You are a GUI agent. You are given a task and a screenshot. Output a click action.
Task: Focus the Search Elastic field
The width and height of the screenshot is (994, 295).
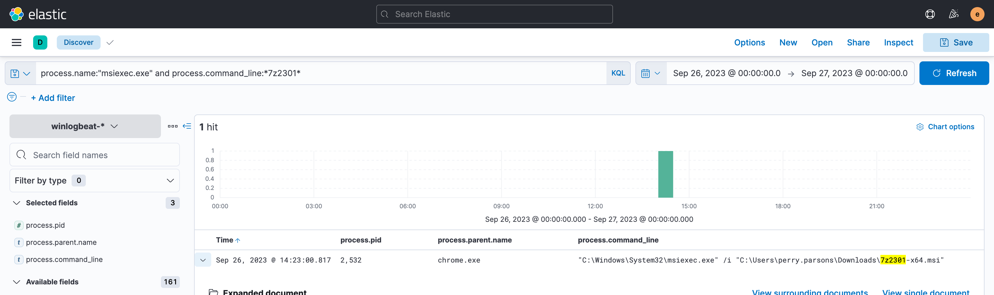point(494,14)
